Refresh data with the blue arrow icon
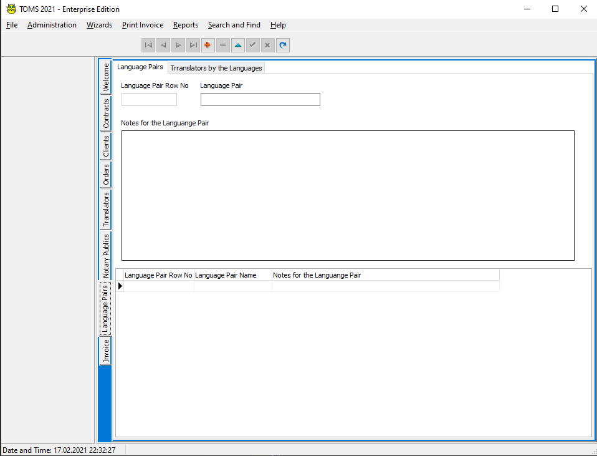597x456 pixels. (283, 45)
